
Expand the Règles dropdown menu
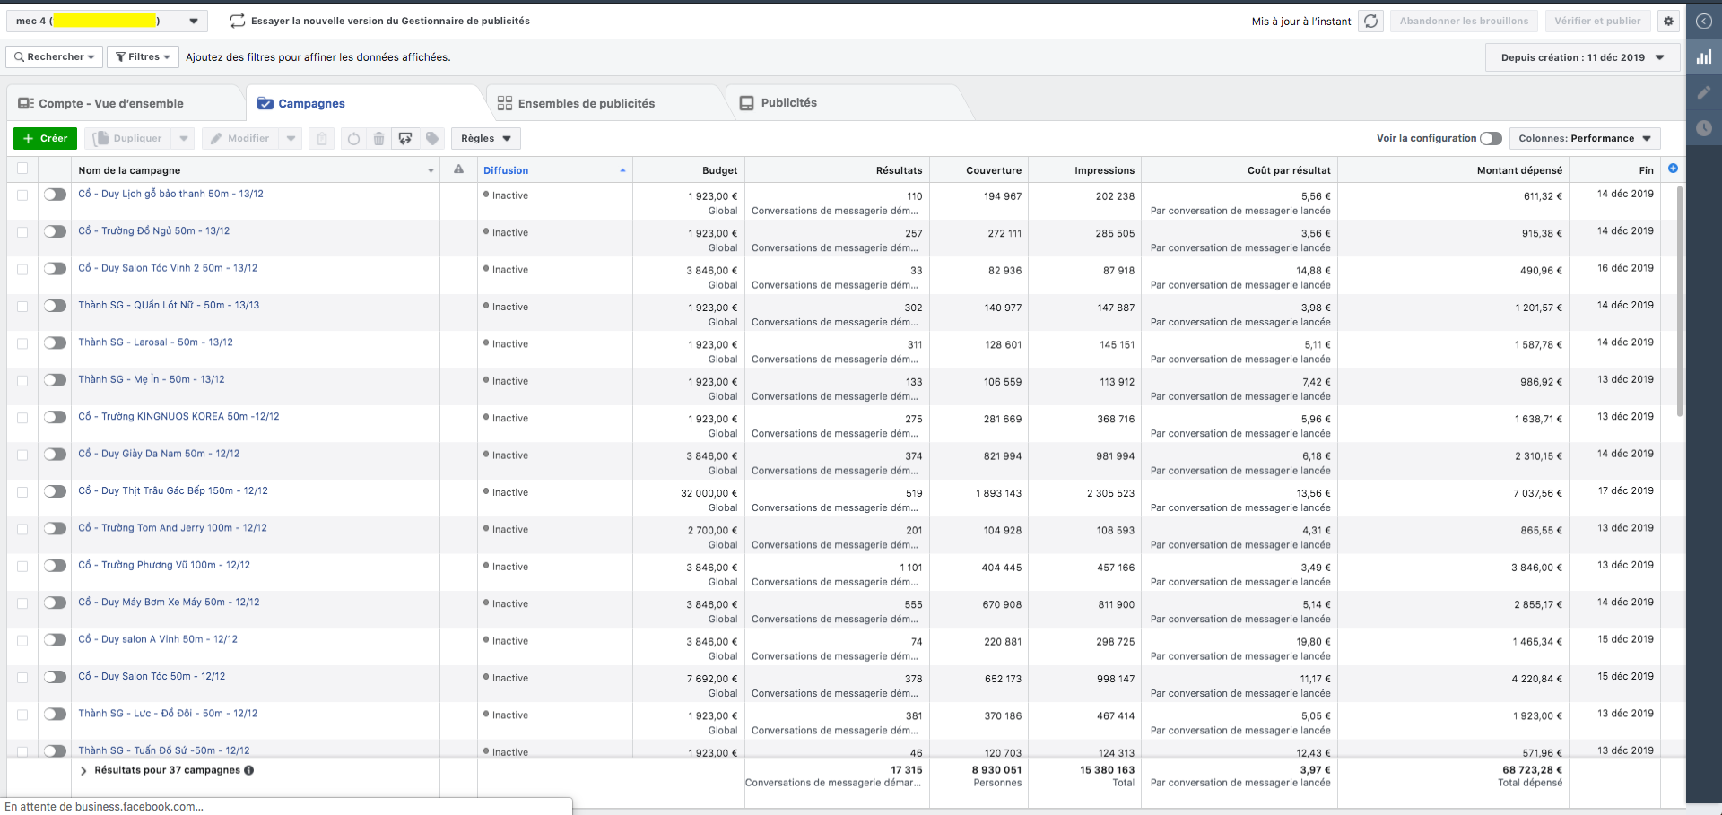pos(485,139)
